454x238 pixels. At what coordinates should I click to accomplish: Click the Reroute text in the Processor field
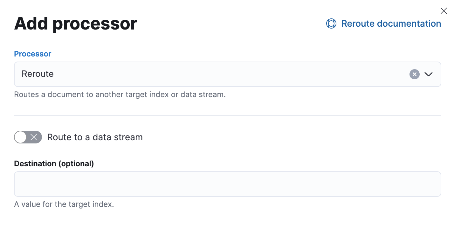pos(38,74)
